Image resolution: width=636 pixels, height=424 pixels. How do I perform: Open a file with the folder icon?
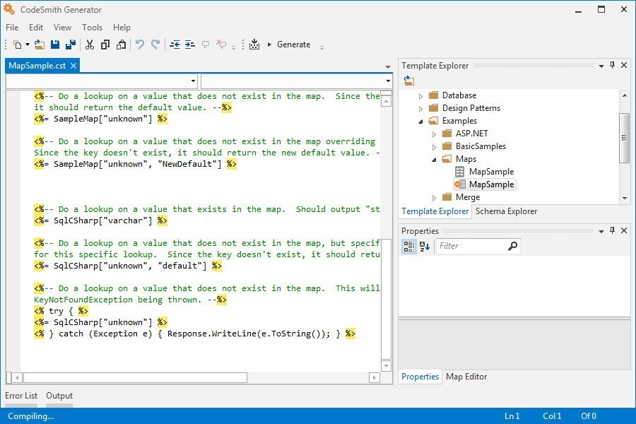[40, 45]
